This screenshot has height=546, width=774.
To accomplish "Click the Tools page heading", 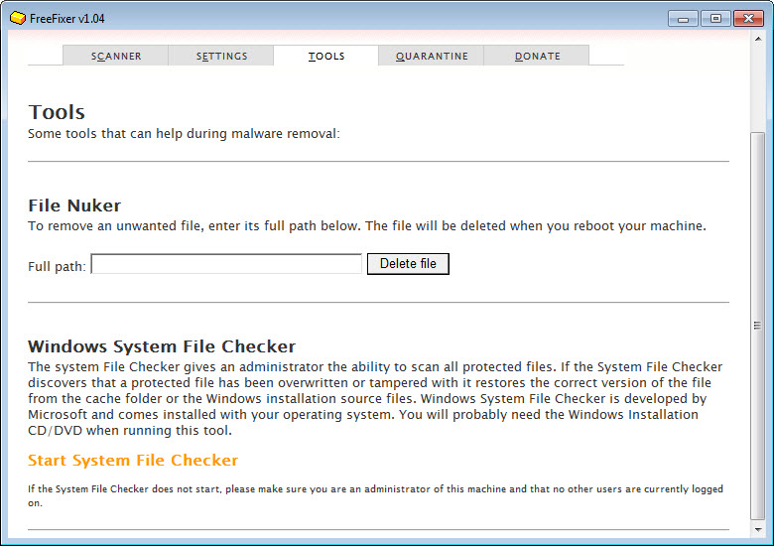I will click(x=57, y=112).
